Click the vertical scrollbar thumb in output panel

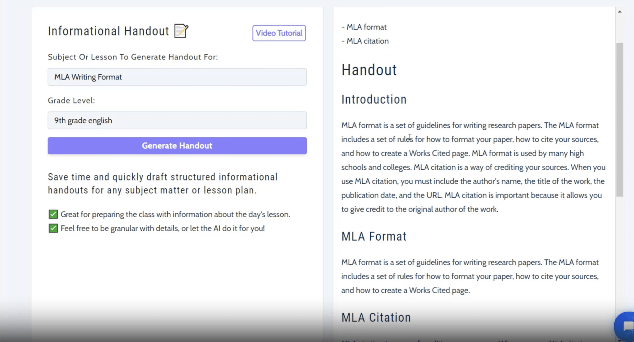pyautogui.click(x=619, y=119)
